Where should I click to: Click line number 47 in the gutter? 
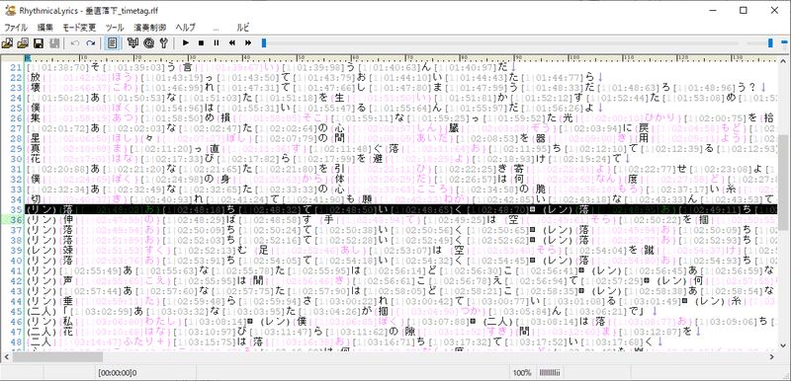(x=16, y=332)
